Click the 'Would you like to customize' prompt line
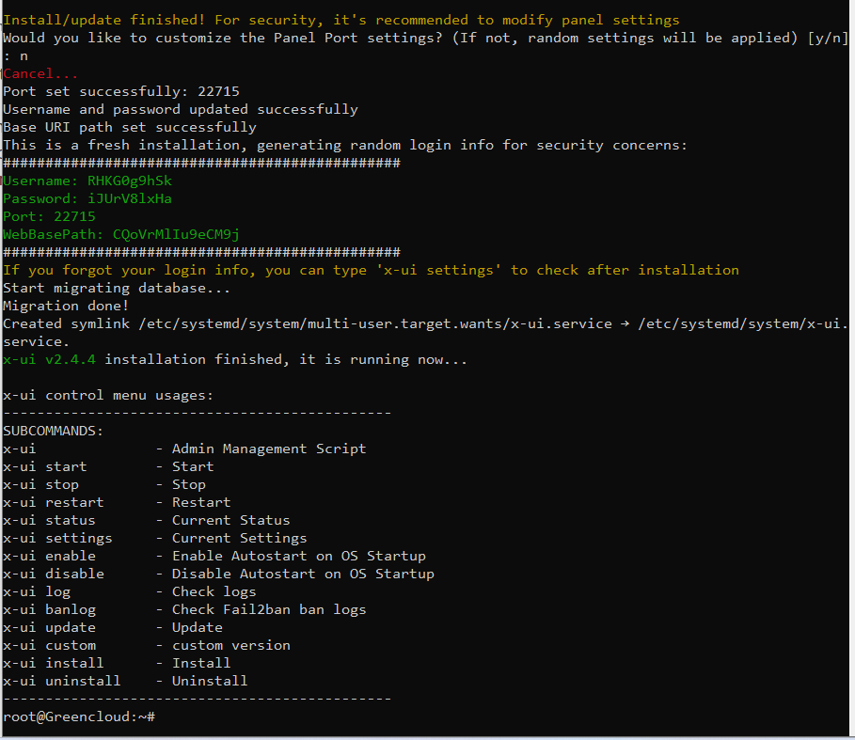This screenshot has width=855, height=740. tap(425, 47)
